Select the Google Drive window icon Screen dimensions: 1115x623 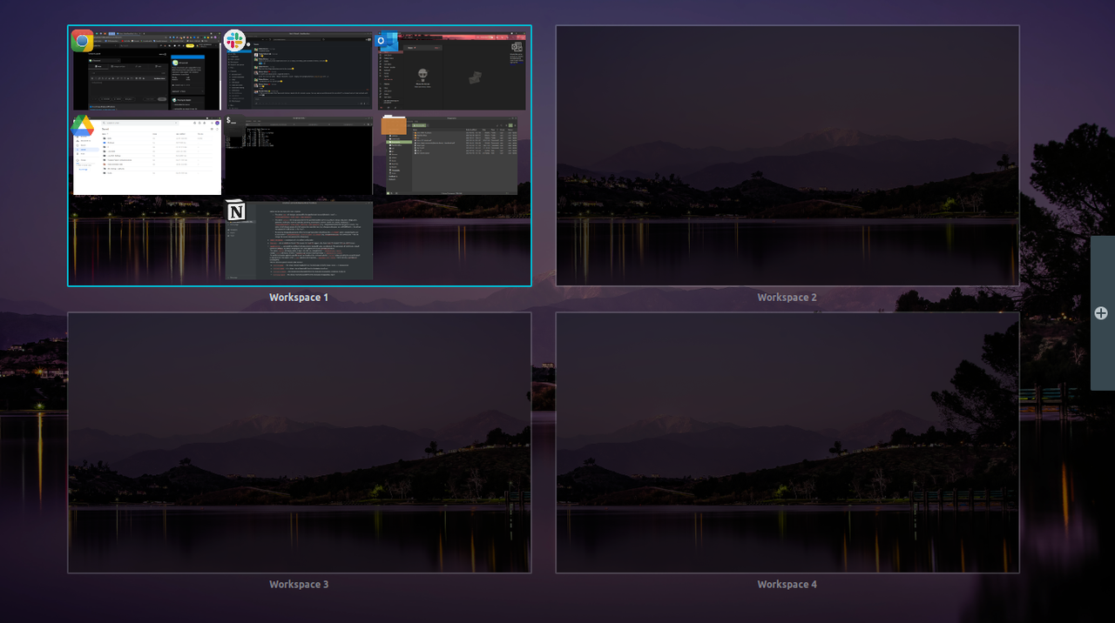(83, 125)
